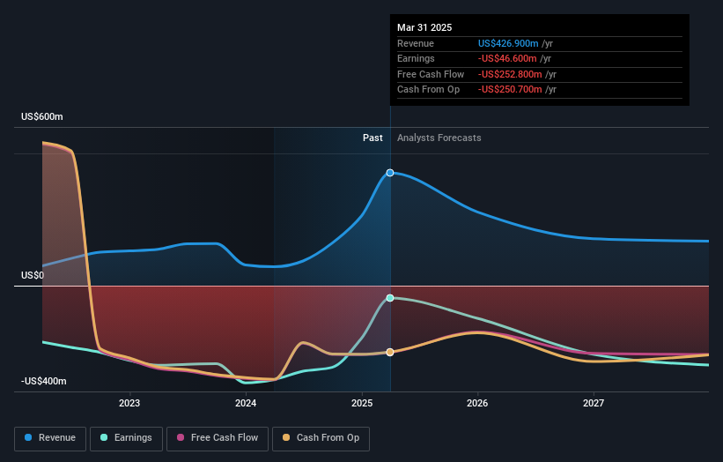The height and width of the screenshot is (462, 723).
Task: Click the teal Earnings legend dot
Action: pyautogui.click(x=104, y=437)
